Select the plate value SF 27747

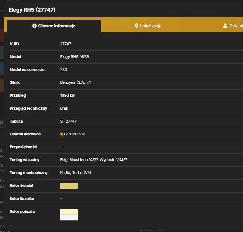click(x=68, y=121)
